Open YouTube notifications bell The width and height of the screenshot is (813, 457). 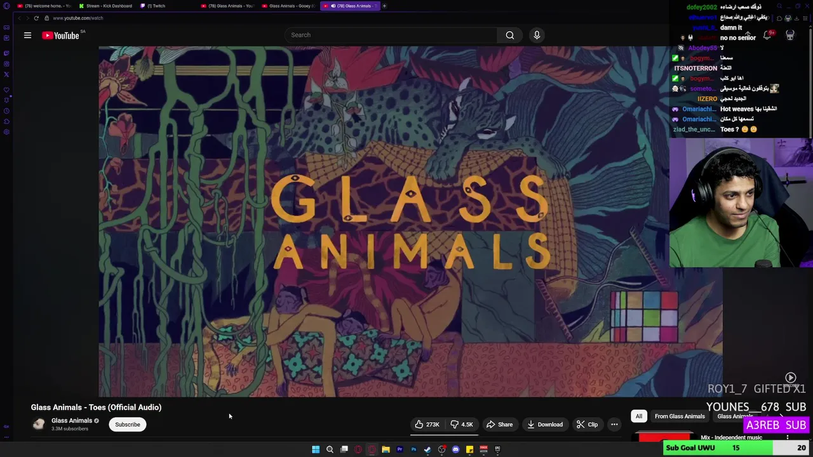[767, 35]
